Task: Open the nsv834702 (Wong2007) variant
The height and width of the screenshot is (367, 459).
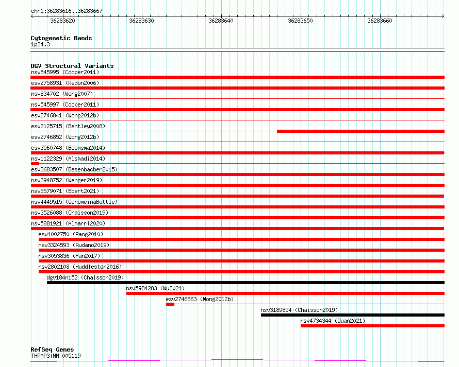Action: 62,94
